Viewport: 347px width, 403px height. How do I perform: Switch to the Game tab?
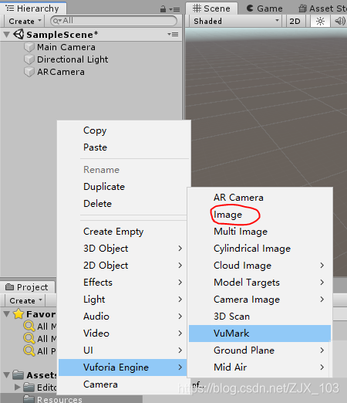(264, 8)
